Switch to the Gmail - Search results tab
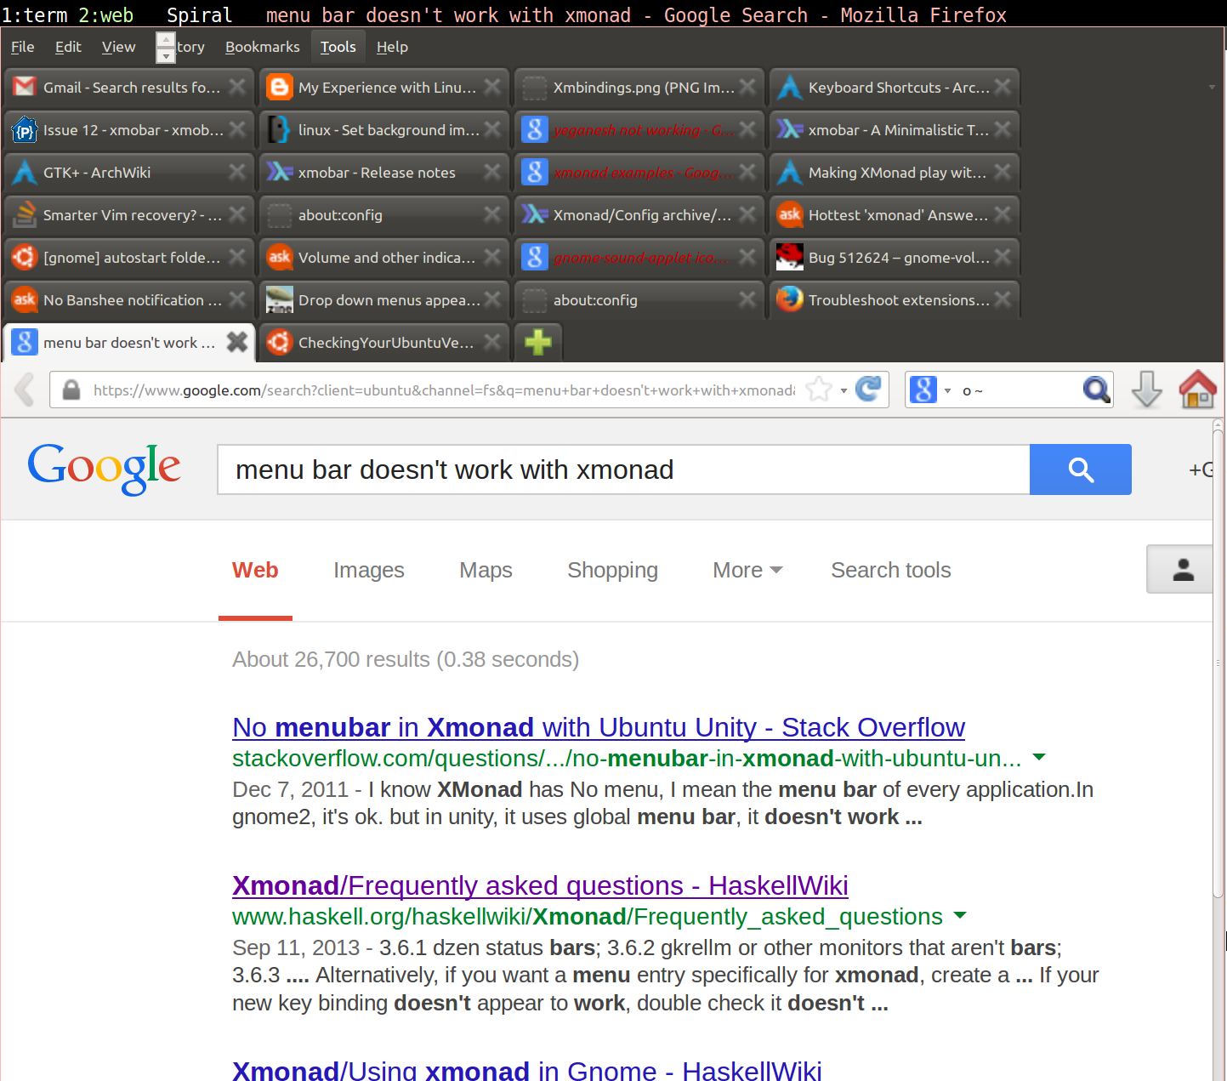This screenshot has height=1081, width=1227. click(x=129, y=87)
